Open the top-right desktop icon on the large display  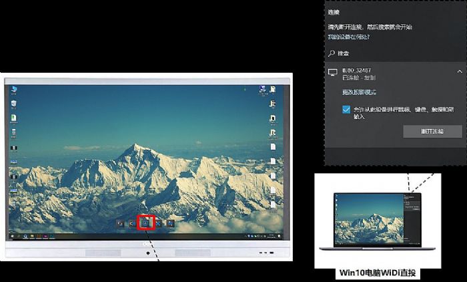[272, 90]
